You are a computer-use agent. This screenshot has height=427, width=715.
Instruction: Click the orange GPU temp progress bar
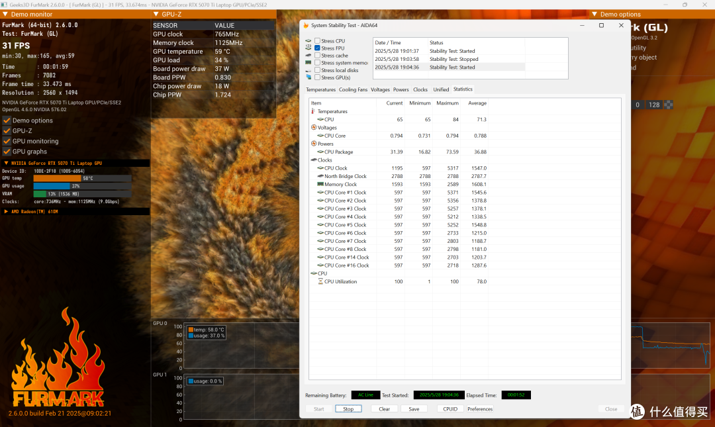[57, 178]
